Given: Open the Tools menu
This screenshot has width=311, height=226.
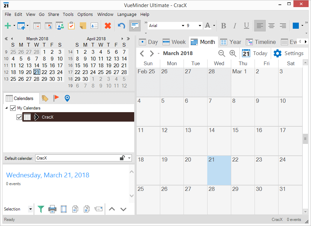Looking at the screenshot, I should [68, 15].
